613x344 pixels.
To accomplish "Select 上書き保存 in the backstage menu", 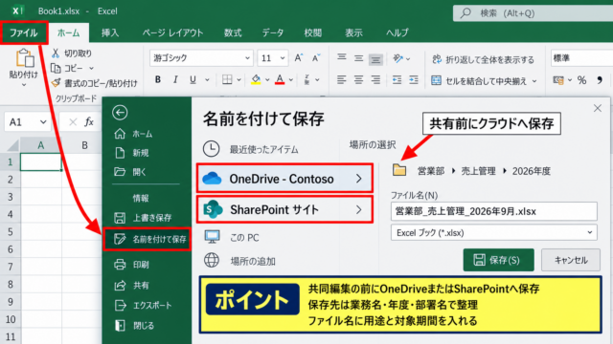I will [143, 218].
